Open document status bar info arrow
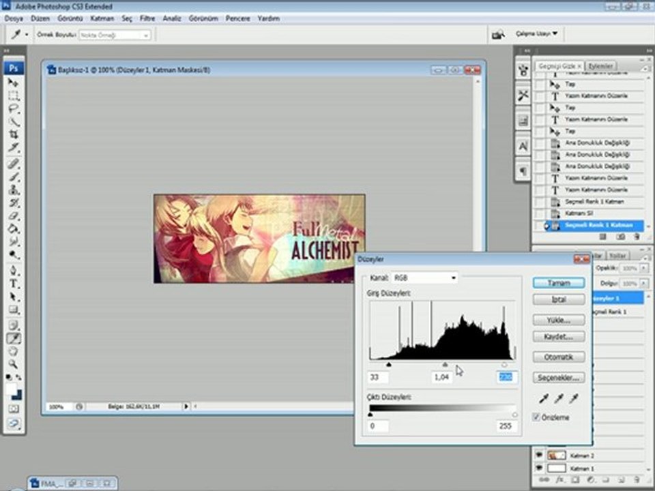Viewport: 655px width, 491px height. tap(186, 406)
